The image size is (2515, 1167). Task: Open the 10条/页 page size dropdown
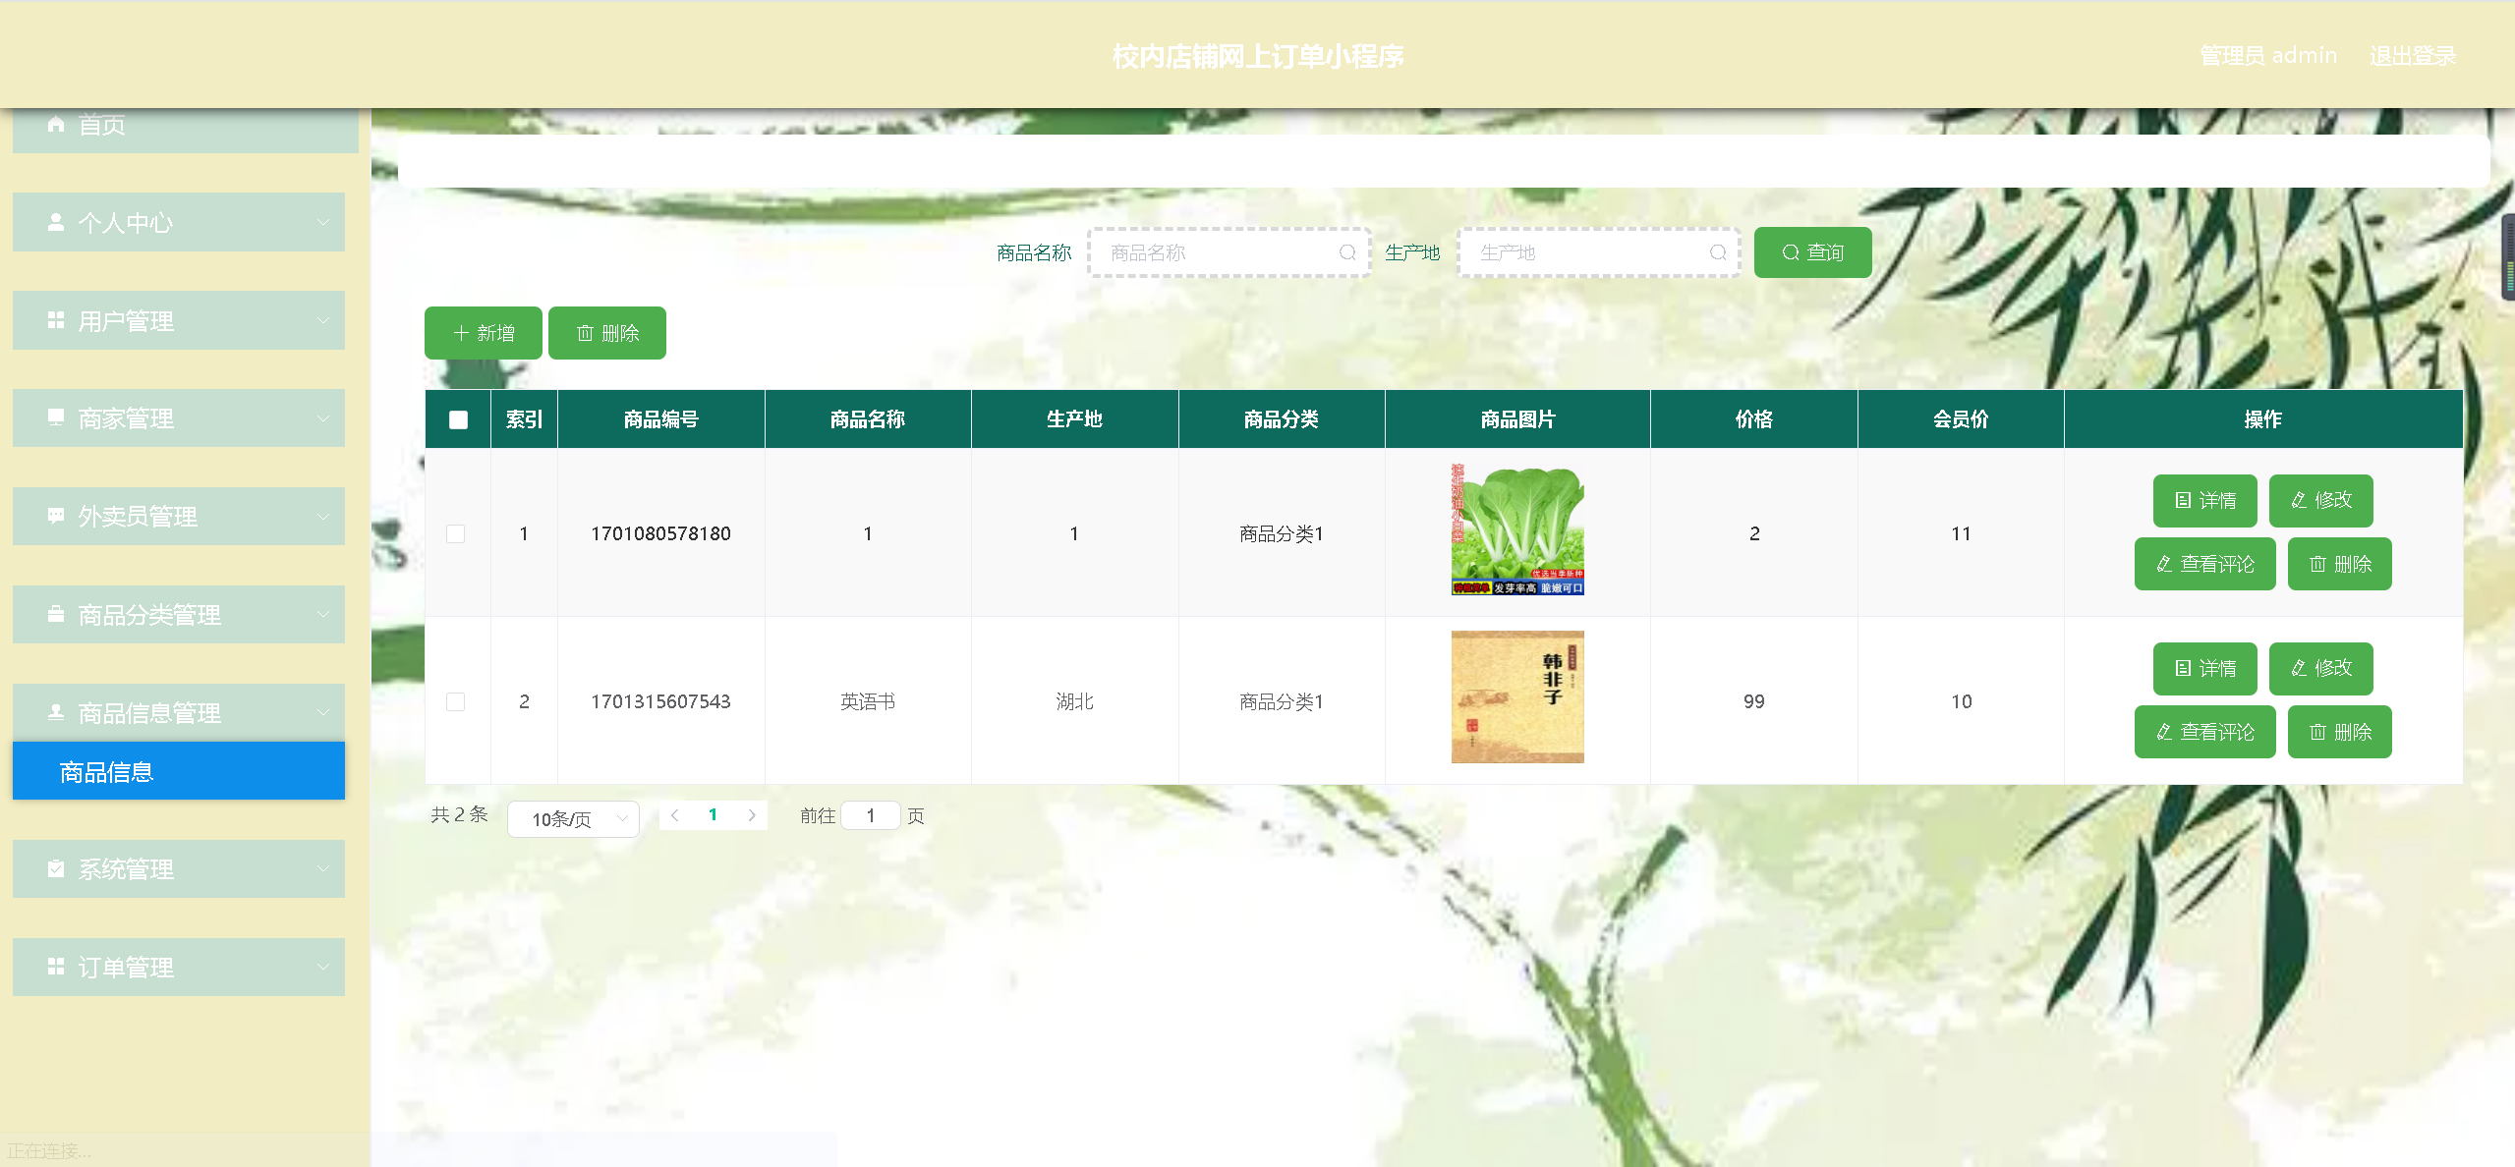point(574,818)
